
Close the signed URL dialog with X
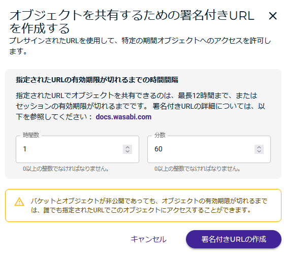click(273, 16)
